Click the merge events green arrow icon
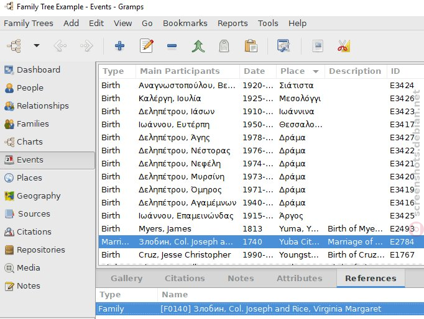 point(198,46)
